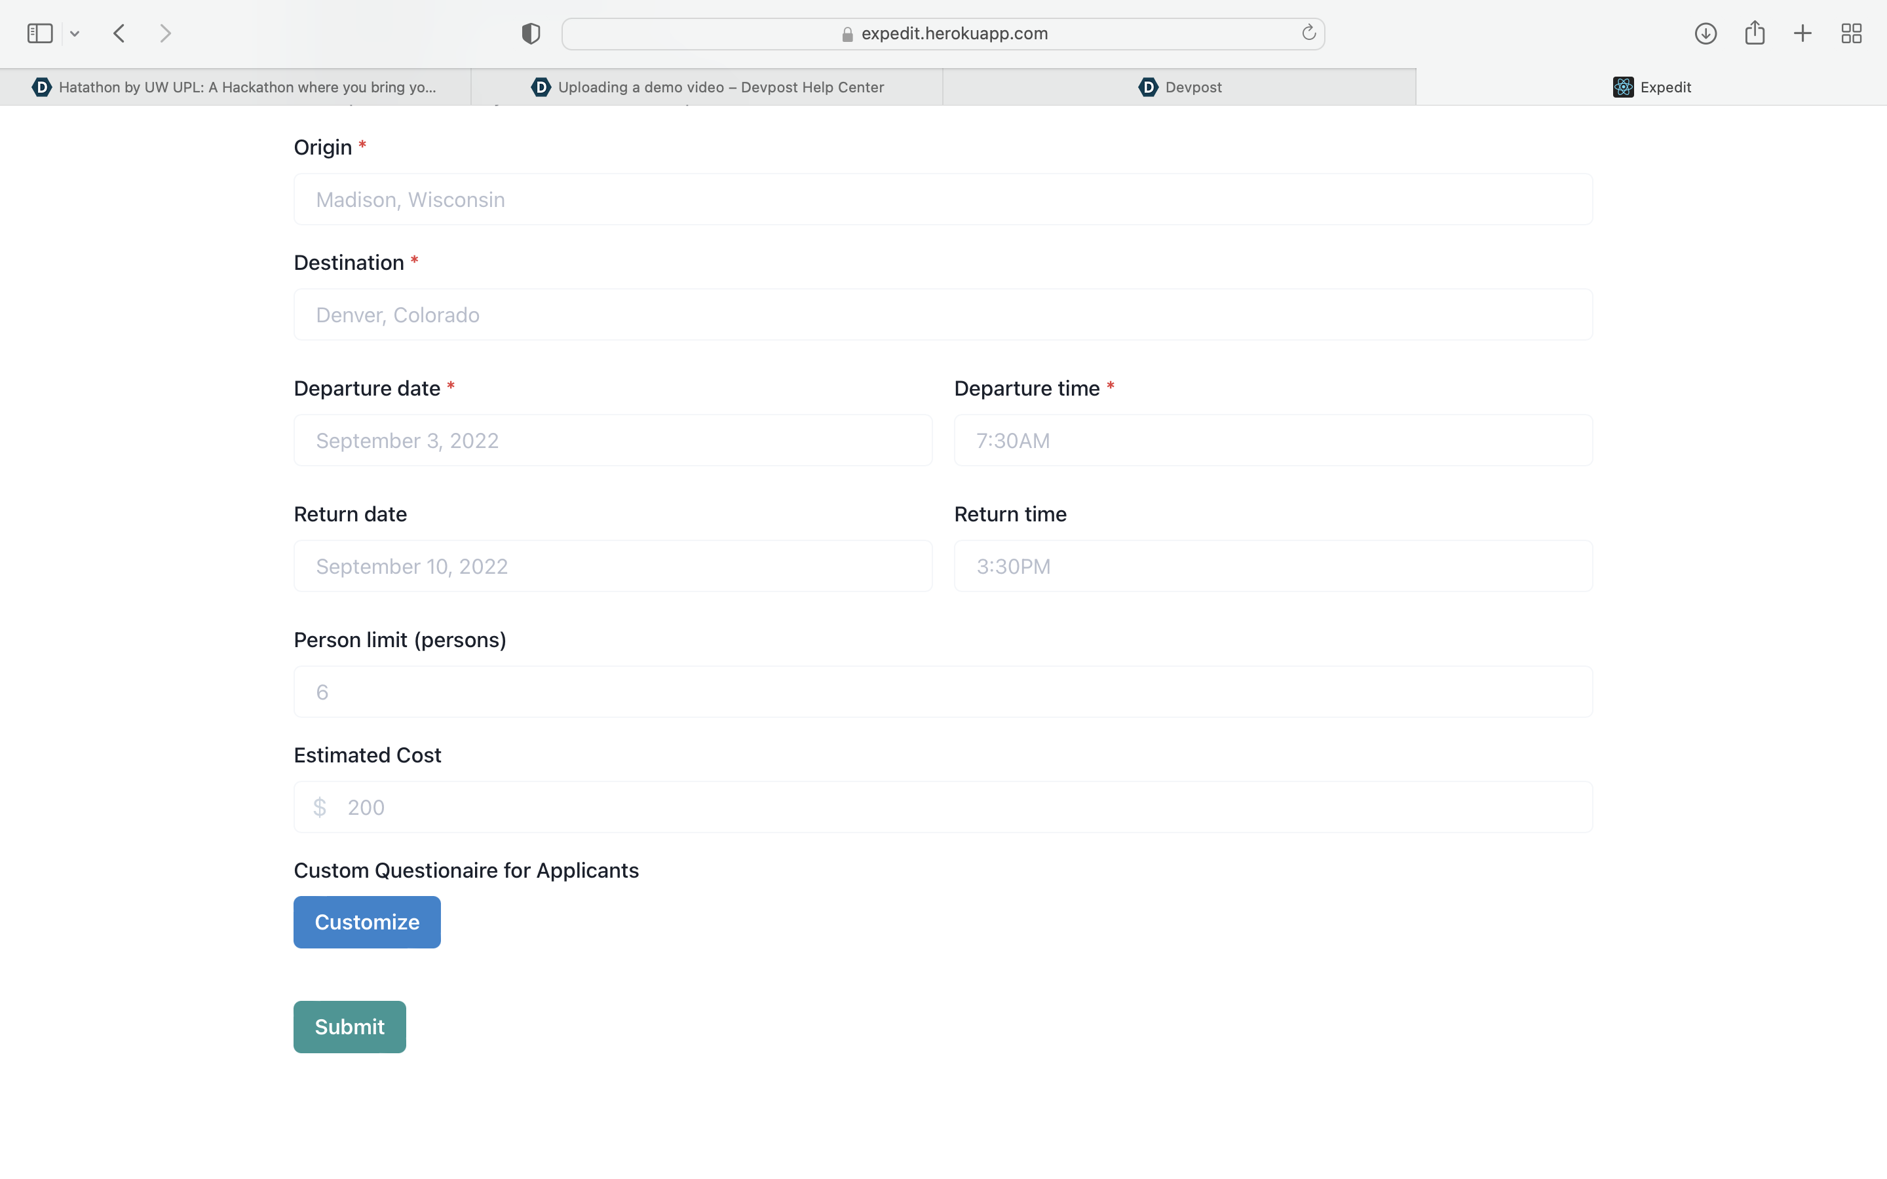Click the Return time field
The height and width of the screenshot is (1179, 1887).
1272,566
